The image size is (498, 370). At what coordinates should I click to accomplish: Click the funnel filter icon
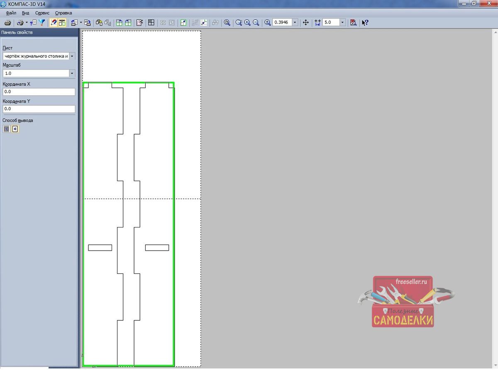(42, 23)
